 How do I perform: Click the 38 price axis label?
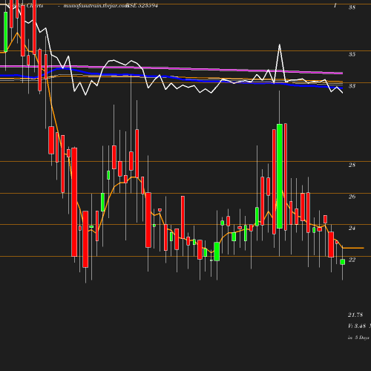pyautogui.click(x=352, y=7)
